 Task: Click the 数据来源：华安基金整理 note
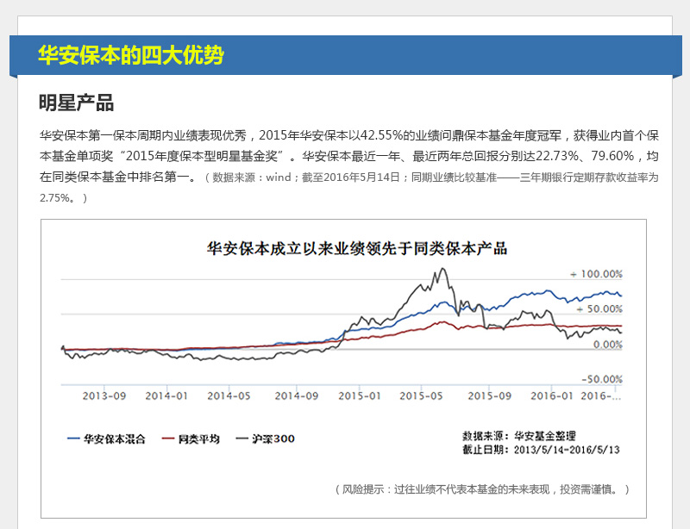coord(519,436)
